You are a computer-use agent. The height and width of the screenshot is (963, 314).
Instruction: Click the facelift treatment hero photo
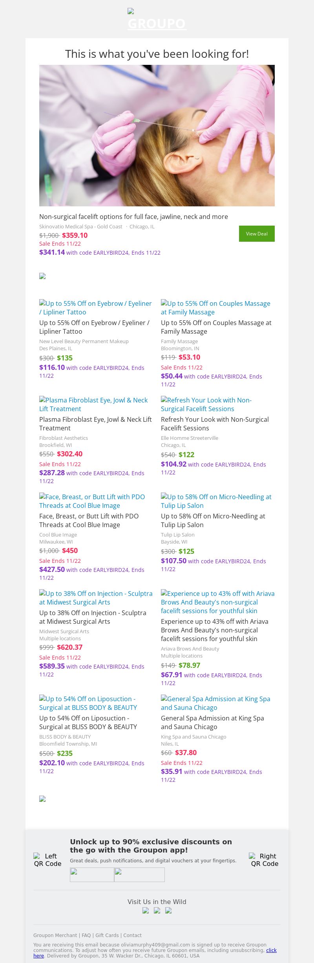(x=157, y=136)
